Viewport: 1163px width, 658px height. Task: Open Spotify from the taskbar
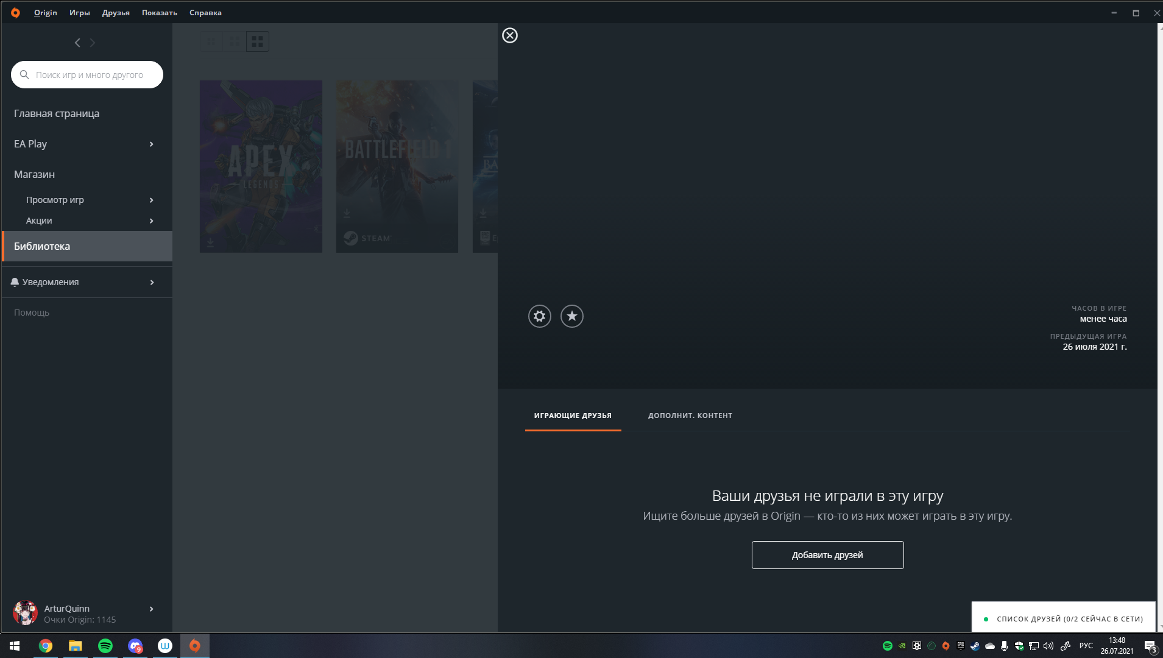coord(105,646)
